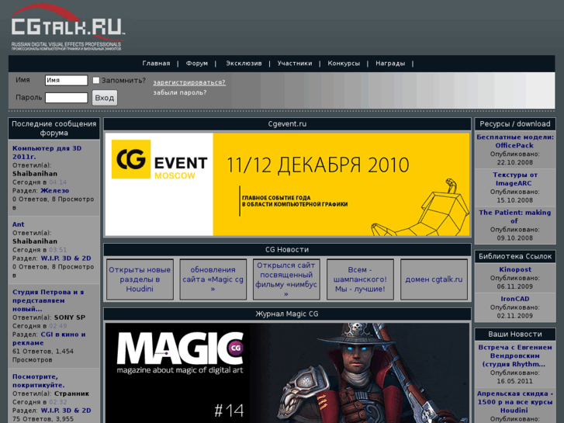
Task: Click the CG Event Moscow banner
Action: click(287, 184)
